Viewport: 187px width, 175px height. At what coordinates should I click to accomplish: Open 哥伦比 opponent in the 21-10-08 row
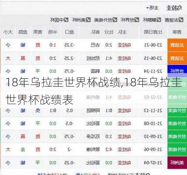[x=93, y=123]
